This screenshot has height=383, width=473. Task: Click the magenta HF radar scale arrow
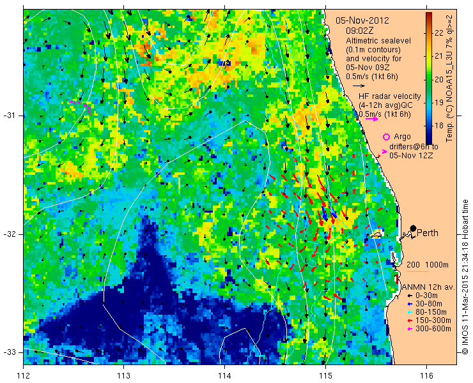[371, 119]
